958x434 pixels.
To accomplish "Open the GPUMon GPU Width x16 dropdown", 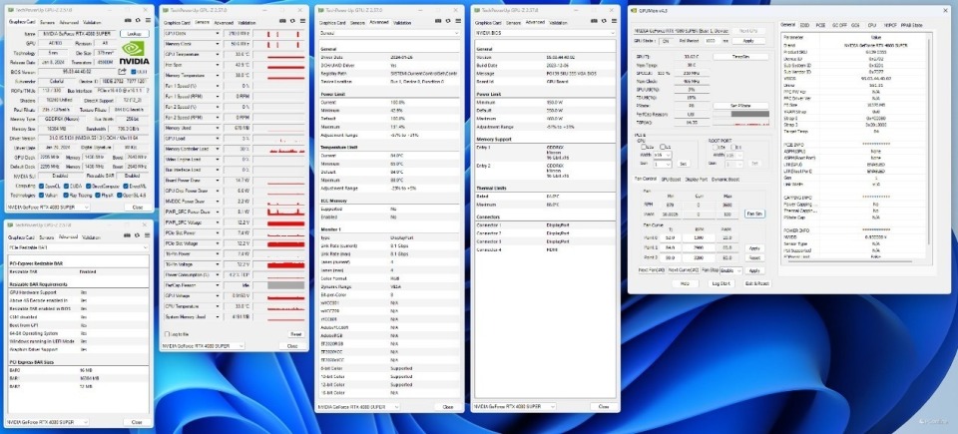I will (x=663, y=156).
